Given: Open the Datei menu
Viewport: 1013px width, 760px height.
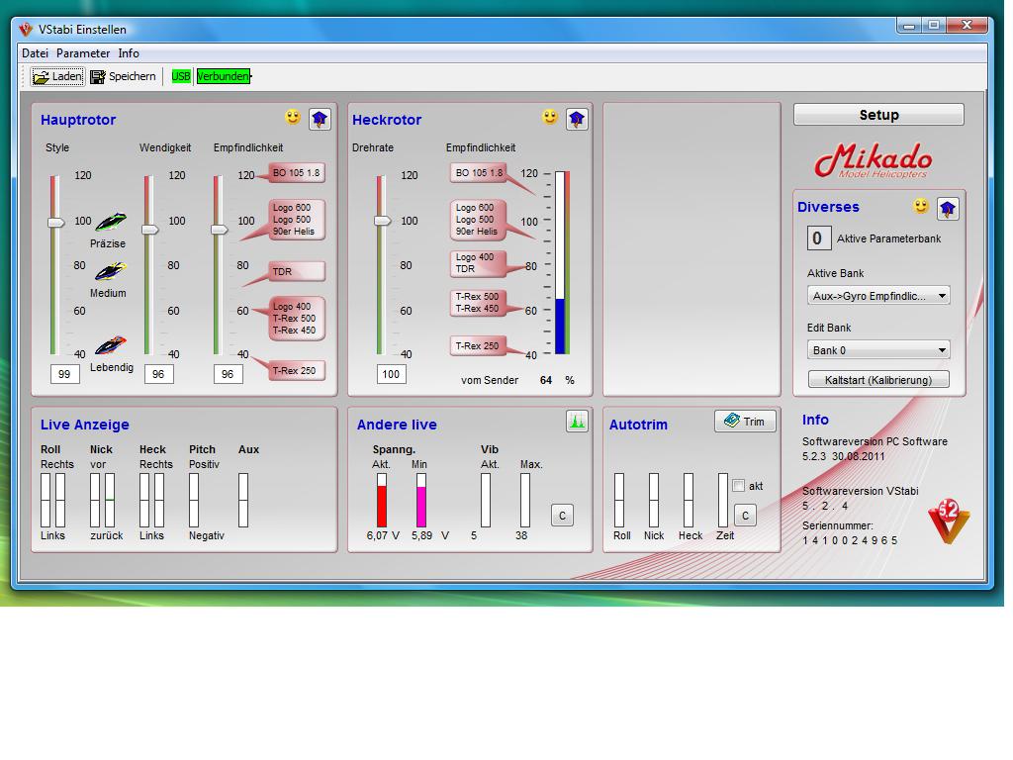Looking at the screenshot, I should tap(35, 53).
